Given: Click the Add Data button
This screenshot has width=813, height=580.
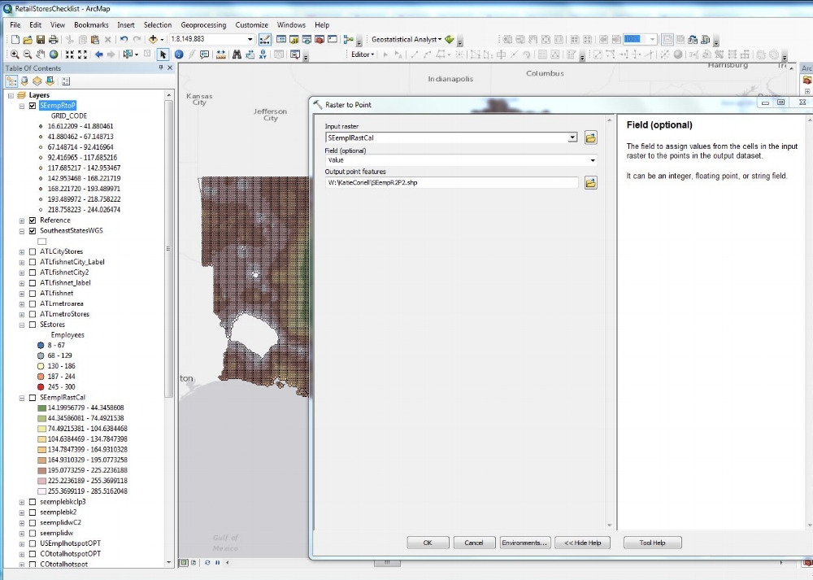Looking at the screenshot, I should pos(153,39).
